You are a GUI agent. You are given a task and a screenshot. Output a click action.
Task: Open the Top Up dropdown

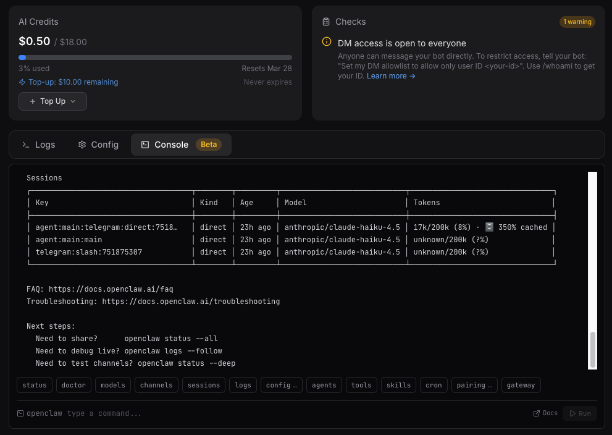tap(52, 101)
